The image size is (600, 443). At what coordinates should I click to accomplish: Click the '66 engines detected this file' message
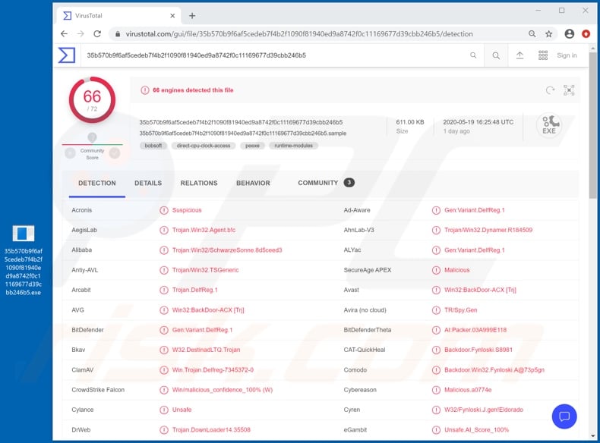tap(193, 90)
